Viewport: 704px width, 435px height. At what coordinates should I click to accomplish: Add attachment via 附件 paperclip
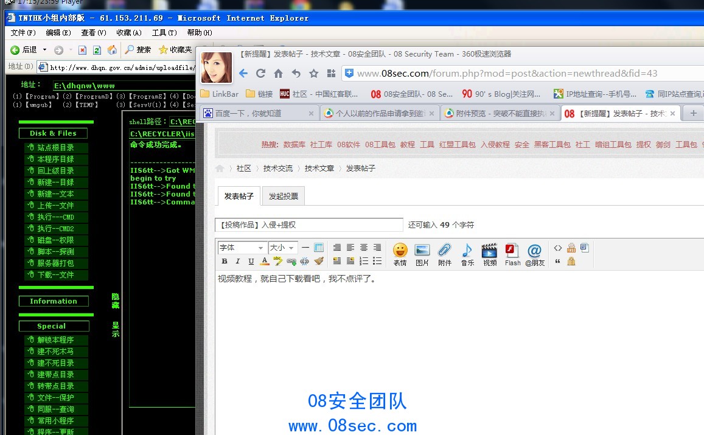[445, 254]
